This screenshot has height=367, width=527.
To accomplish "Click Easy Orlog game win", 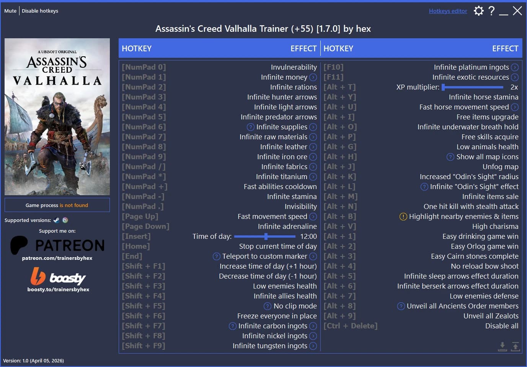I will click(x=485, y=246).
